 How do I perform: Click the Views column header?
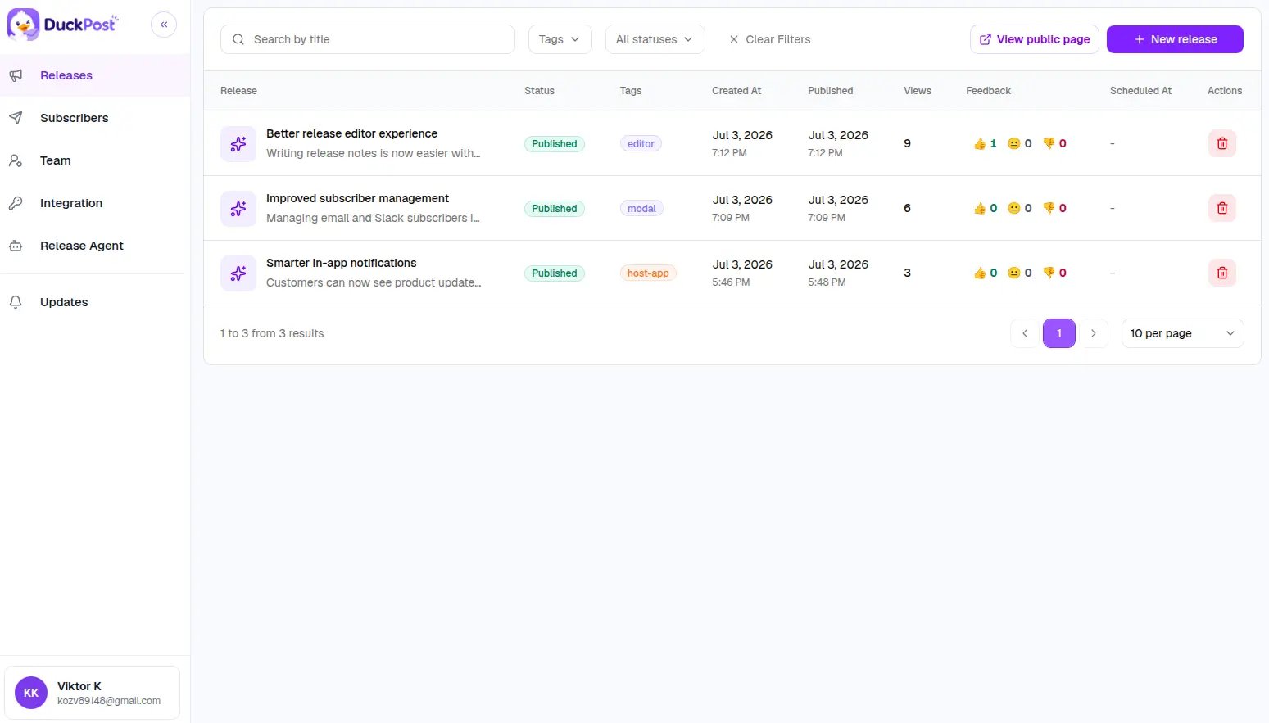click(x=917, y=91)
